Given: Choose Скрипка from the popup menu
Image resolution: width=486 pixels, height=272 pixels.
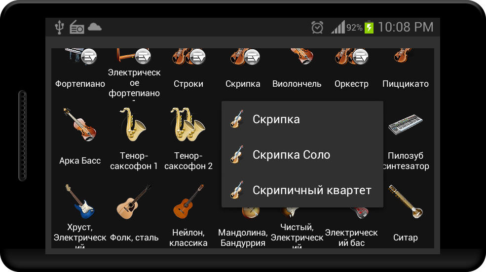Looking at the screenshot, I should (302, 119).
